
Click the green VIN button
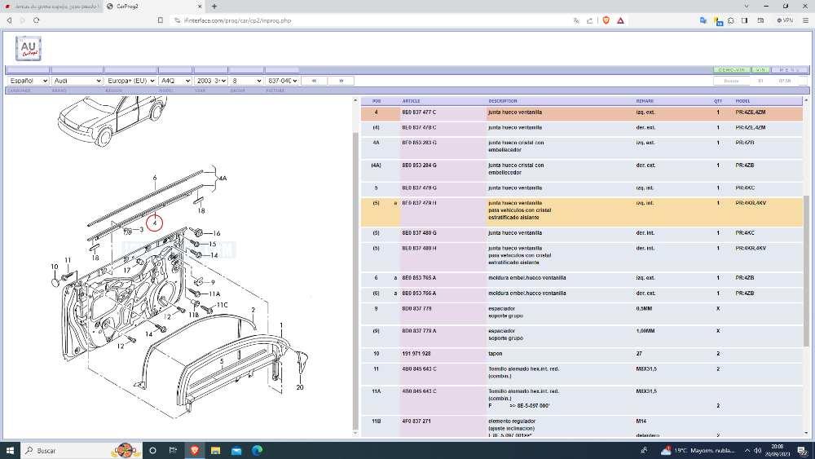(760, 69)
